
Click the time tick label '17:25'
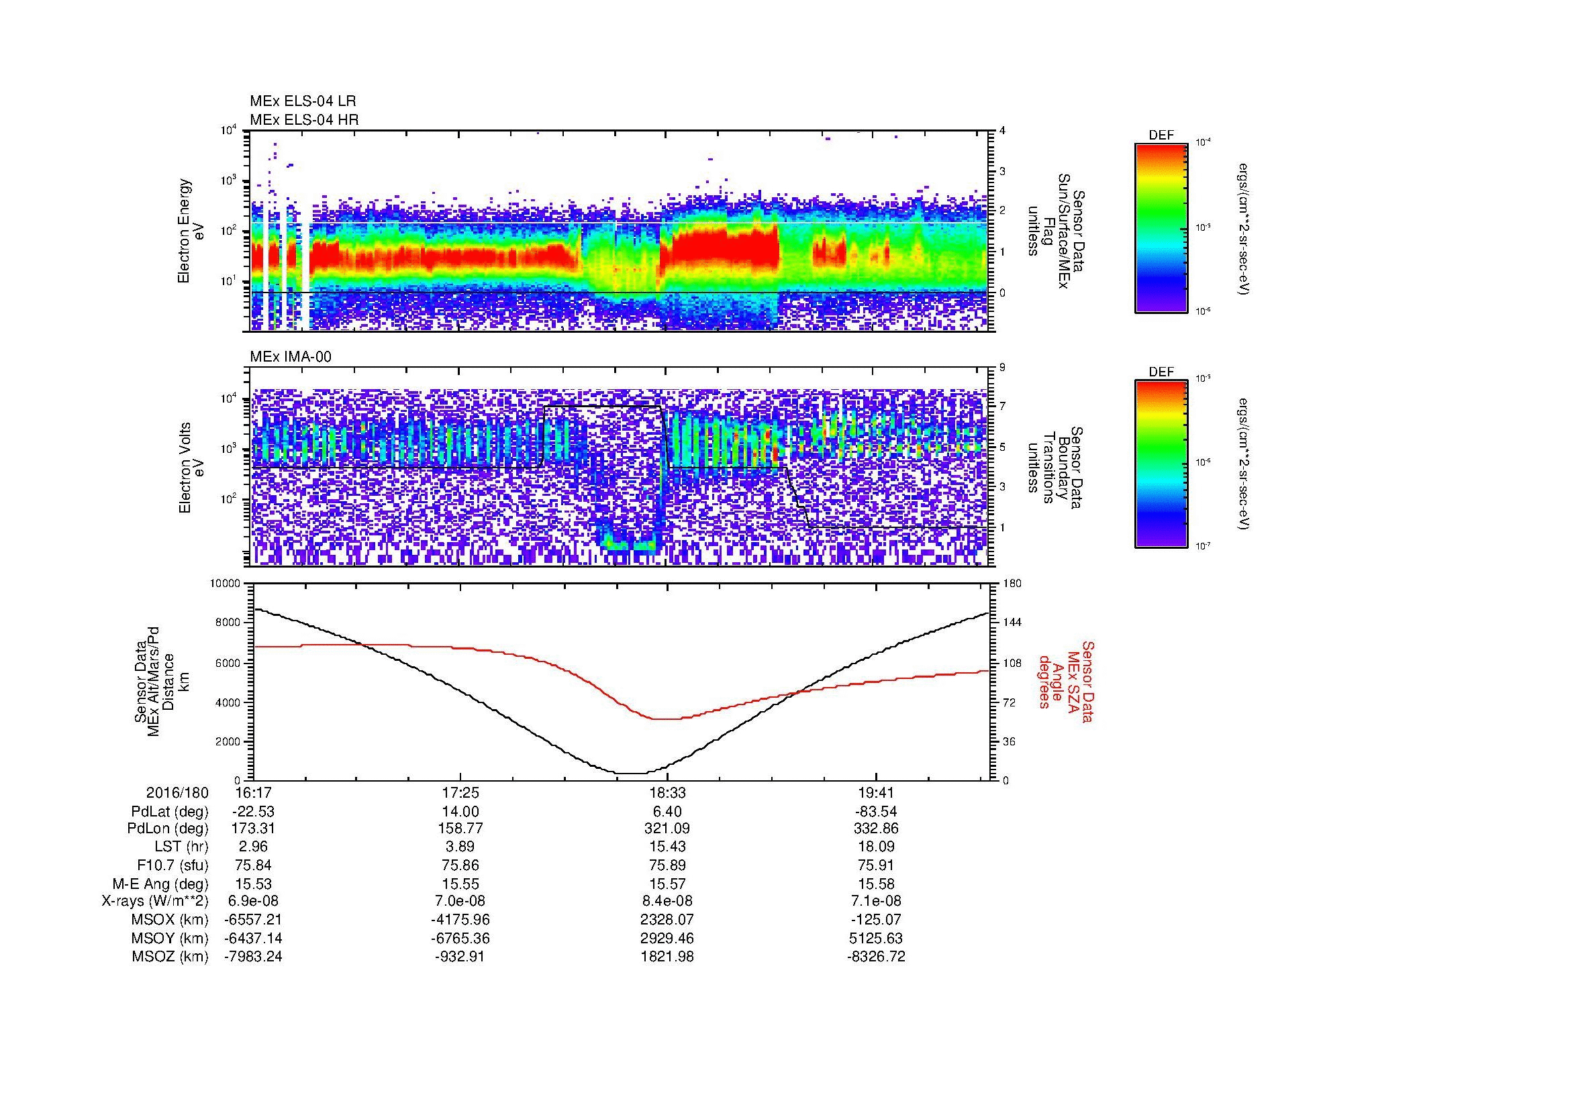(461, 792)
